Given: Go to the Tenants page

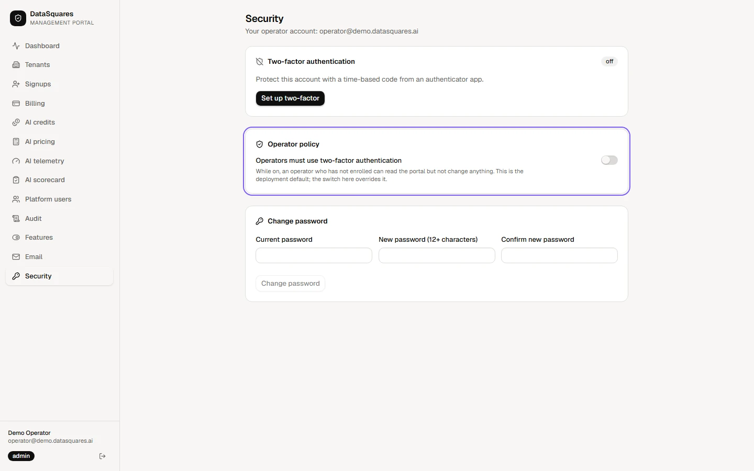Looking at the screenshot, I should (59, 65).
